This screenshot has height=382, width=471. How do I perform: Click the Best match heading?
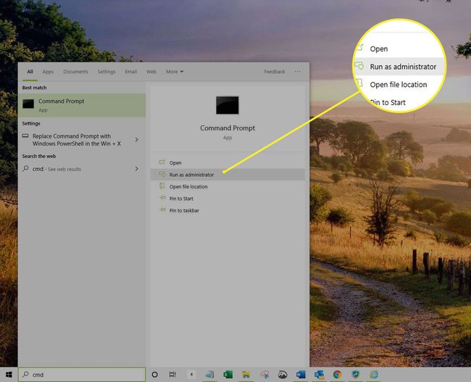coord(34,88)
